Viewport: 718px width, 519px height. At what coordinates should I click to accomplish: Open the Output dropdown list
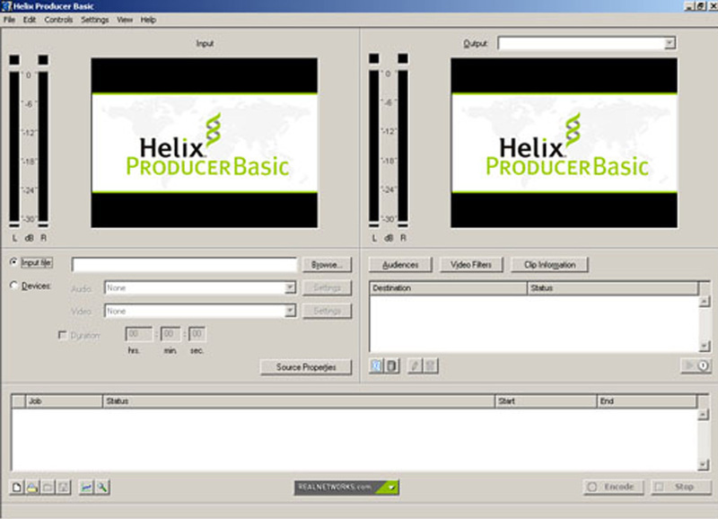coord(670,43)
